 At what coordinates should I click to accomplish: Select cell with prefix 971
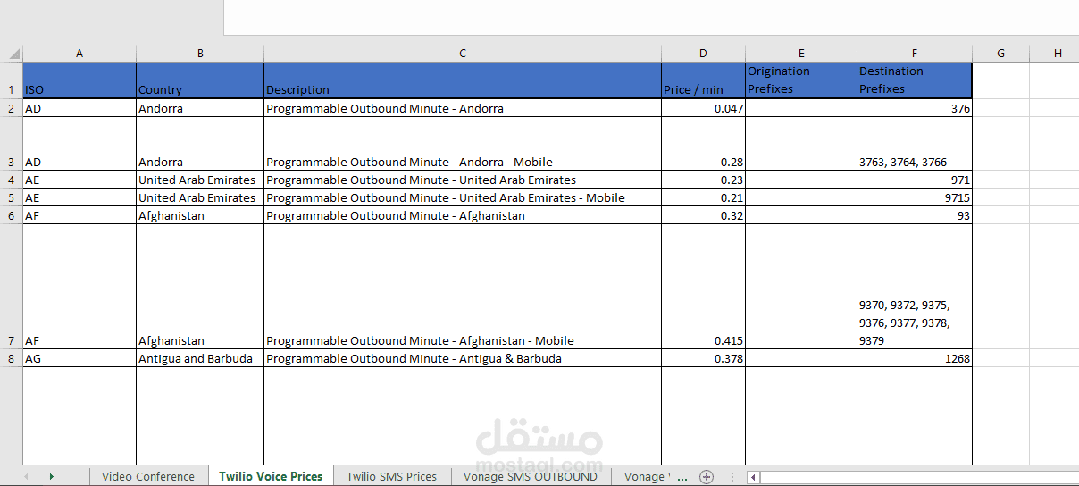coord(915,180)
